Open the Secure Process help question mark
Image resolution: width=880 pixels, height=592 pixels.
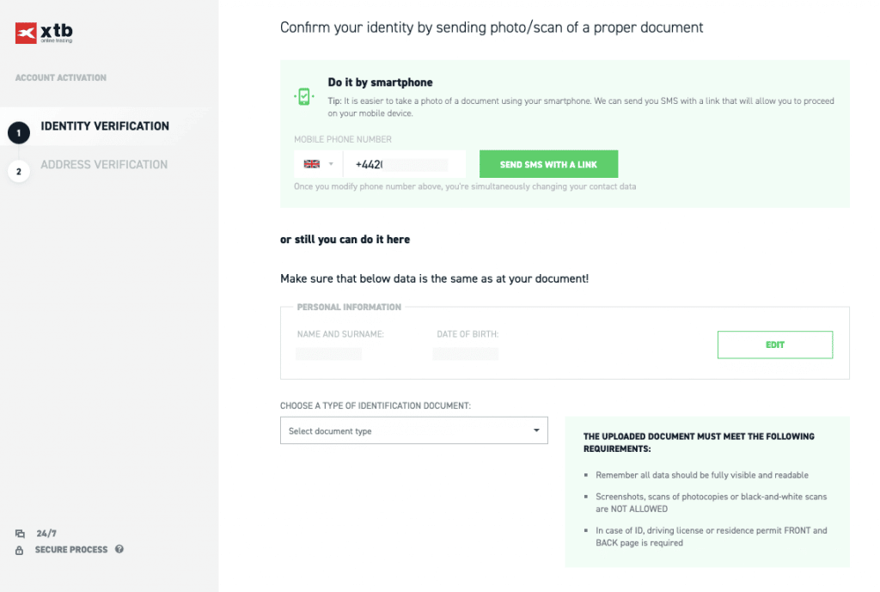click(119, 549)
